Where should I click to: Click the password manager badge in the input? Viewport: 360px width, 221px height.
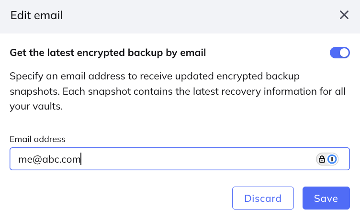[327, 159]
